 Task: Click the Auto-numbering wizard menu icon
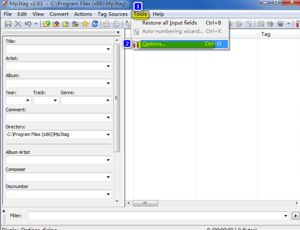136,31
